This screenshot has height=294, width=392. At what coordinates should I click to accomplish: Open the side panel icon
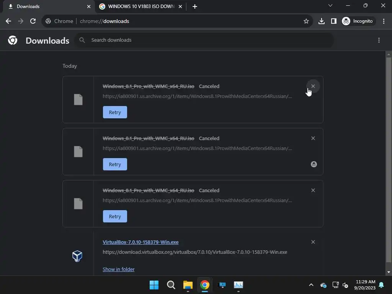point(333,21)
